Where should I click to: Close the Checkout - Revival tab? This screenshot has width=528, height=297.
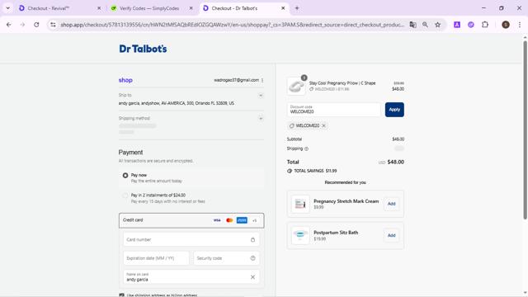click(x=99, y=8)
